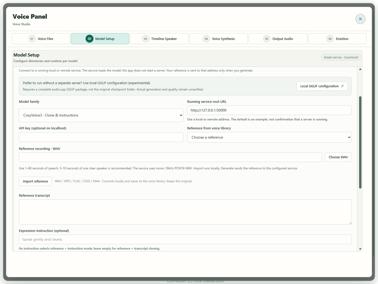The height and width of the screenshot is (284, 378).
Task: Click the scroll down arrow in panel
Action: click(x=360, y=249)
